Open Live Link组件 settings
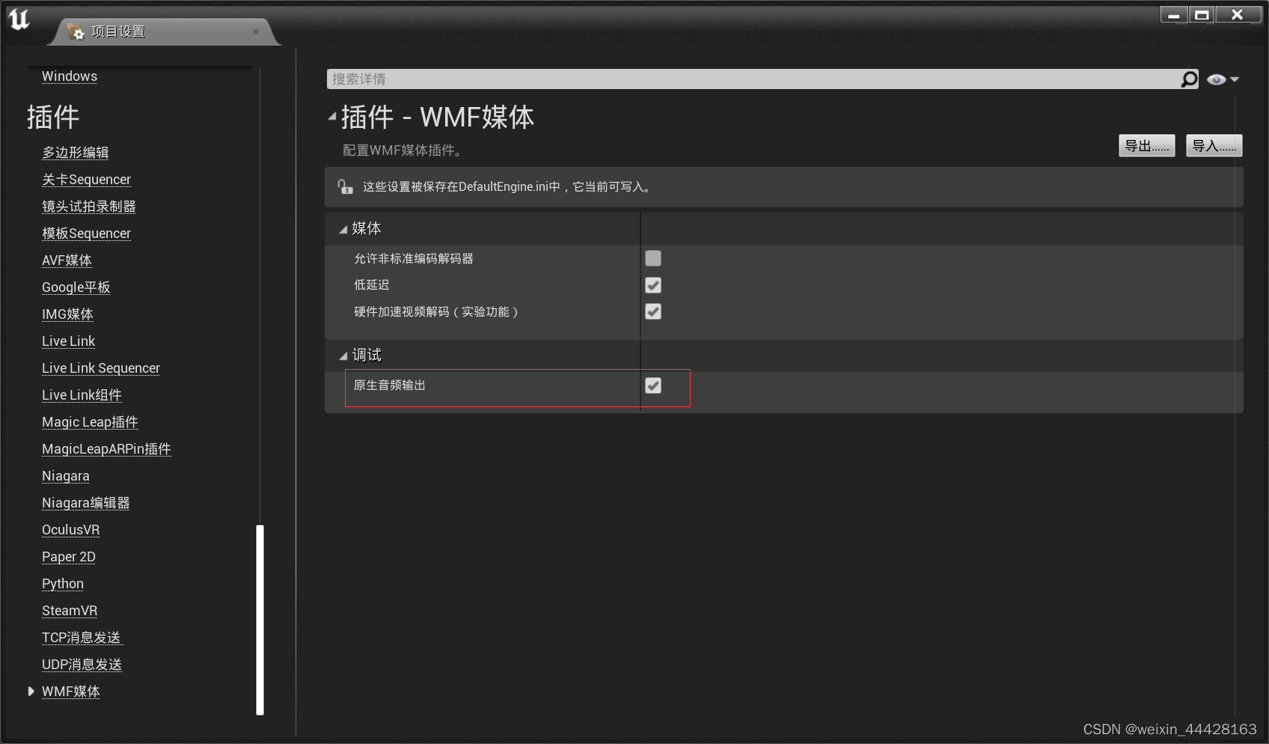The width and height of the screenshot is (1269, 744). (x=82, y=395)
